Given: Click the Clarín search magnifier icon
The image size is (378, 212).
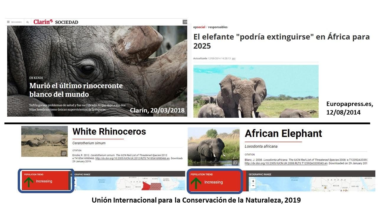Looking at the screenshot, I should coord(27,22).
